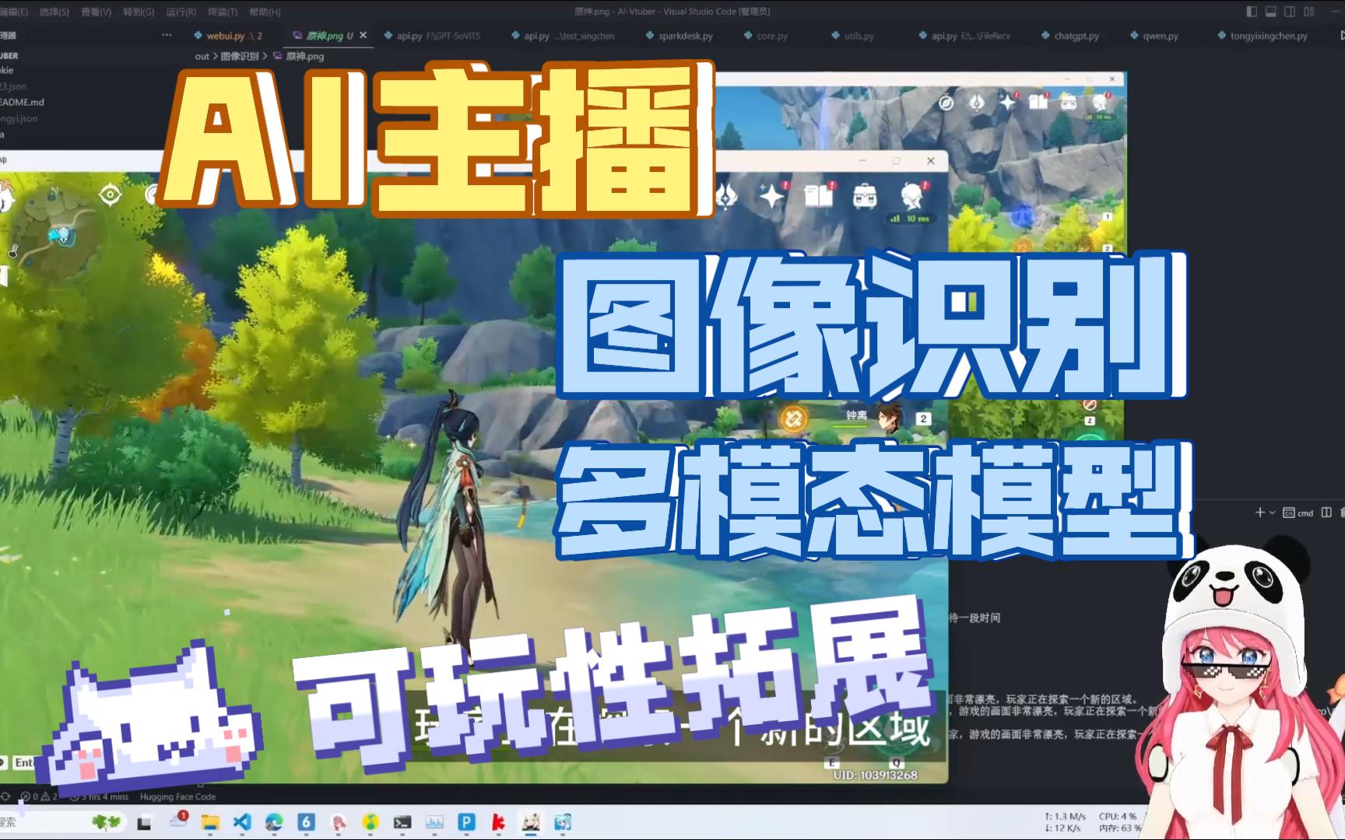
Task: Open the inventory bag icon in front window
Action: (865, 196)
